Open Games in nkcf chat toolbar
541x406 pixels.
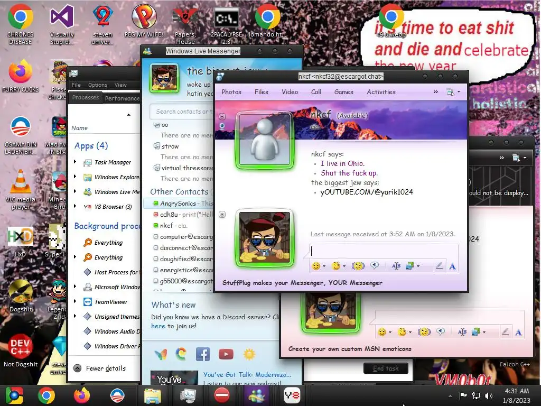(x=343, y=92)
